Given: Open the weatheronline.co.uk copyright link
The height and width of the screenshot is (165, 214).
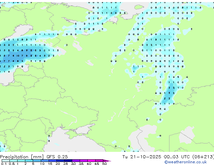Looking at the screenshot, I should (x=185, y=162).
